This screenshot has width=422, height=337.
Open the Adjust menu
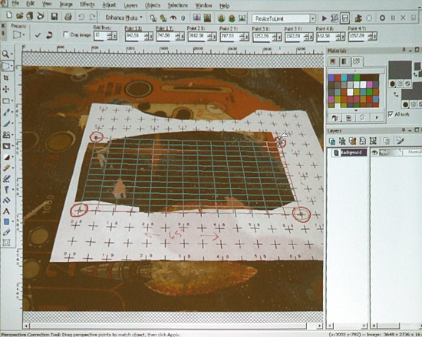[x=109, y=5]
